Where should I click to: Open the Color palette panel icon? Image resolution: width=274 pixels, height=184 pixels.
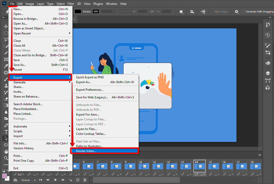point(268,63)
